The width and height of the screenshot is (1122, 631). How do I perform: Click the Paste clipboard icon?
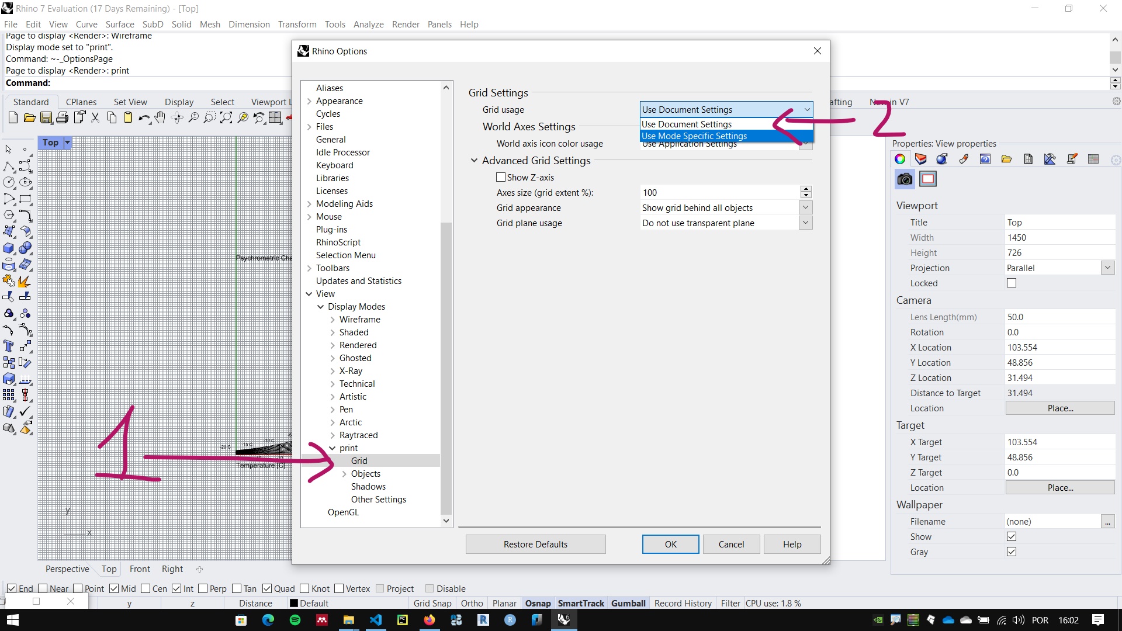[x=128, y=118]
